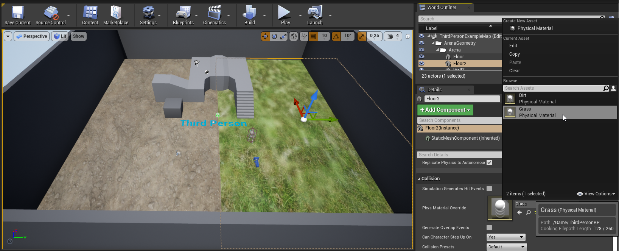Click the Search Components field
619x251 pixels.
[x=459, y=120]
